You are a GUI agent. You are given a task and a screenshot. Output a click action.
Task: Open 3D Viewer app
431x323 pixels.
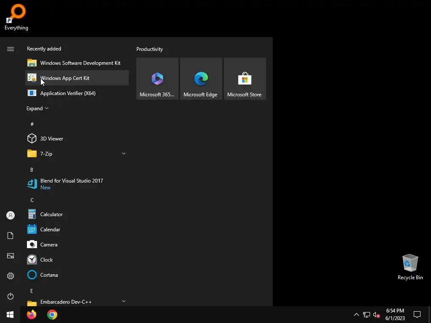pyautogui.click(x=77, y=138)
